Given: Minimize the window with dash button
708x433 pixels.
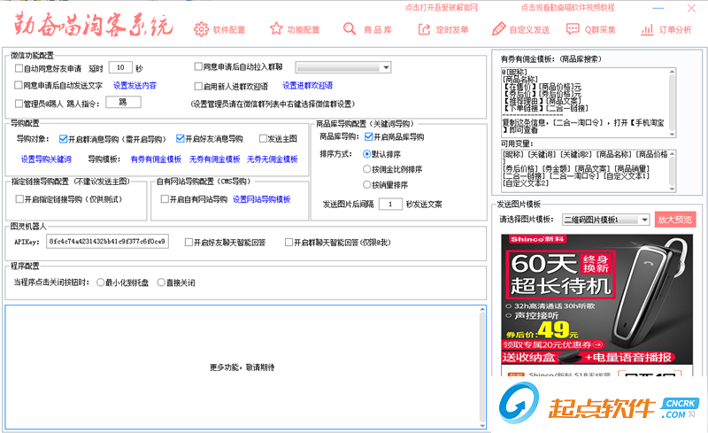Looking at the screenshot, I should pyautogui.click(x=658, y=8).
